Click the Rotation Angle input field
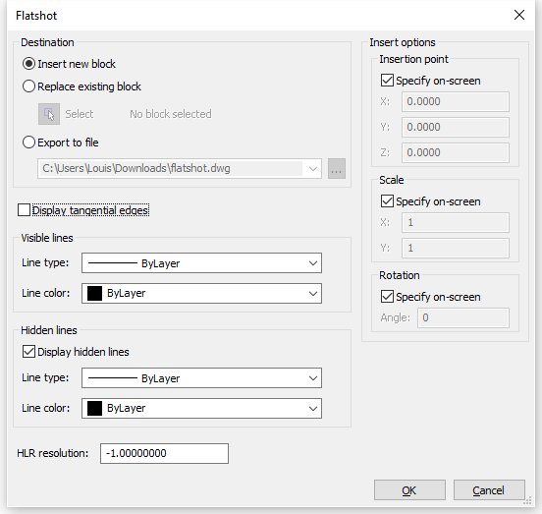 point(463,317)
